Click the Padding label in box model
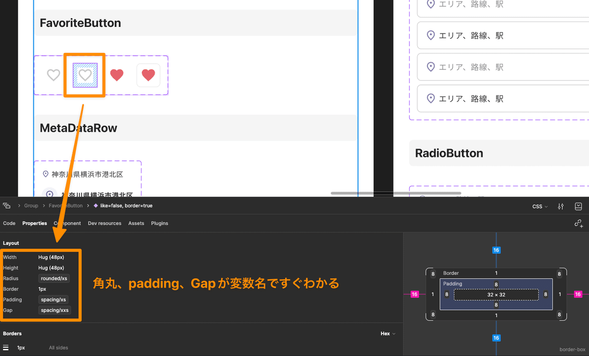Viewport: 589px width, 356px height. pyautogui.click(x=453, y=283)
